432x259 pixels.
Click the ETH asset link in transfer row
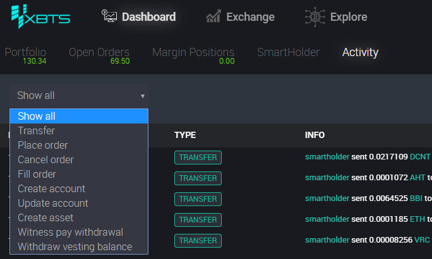point(417,219)
